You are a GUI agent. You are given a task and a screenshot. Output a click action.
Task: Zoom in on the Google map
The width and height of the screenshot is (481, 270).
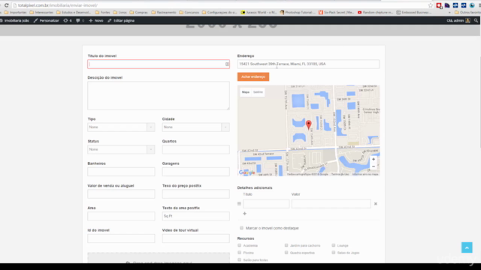click(374, 159)
